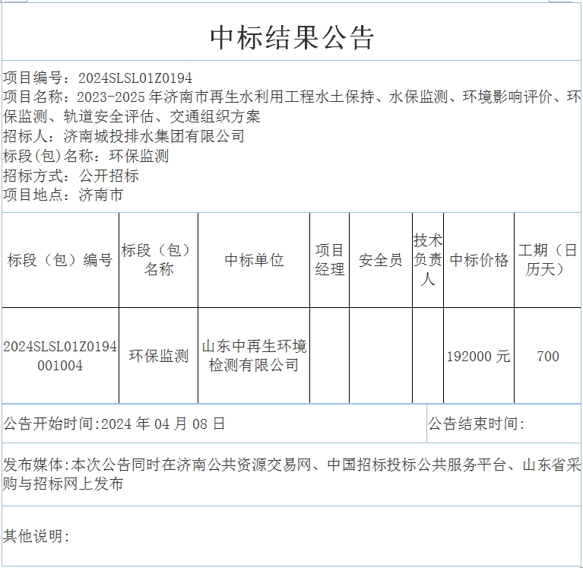Select the 安全员 column header
Viewport: 583px width, 568px height.
coord(380,260)
